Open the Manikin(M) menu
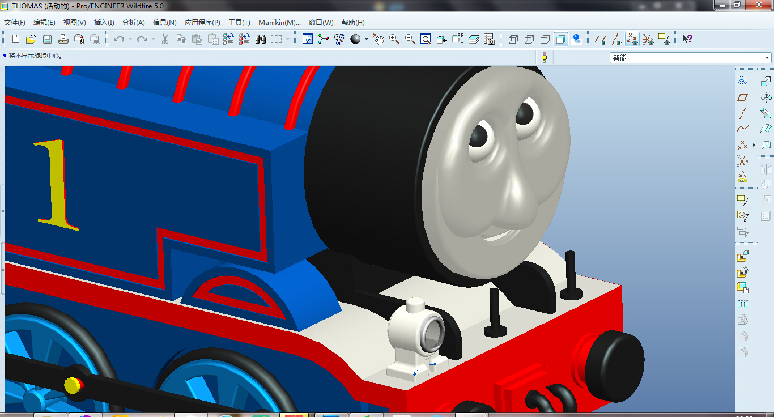This screenshot has height=417, width=774. point(280,23)
